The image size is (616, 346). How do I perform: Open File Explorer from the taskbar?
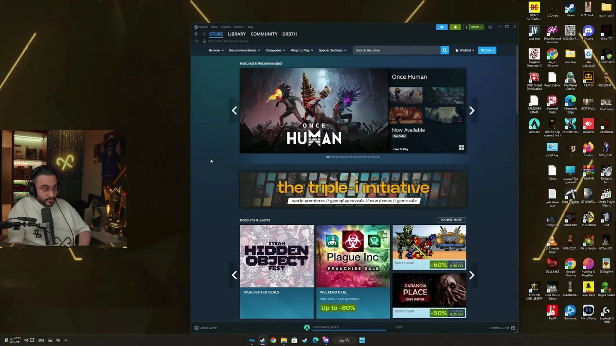pos(283,340)
